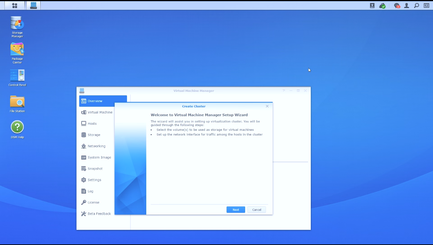Image resolution: width=433 pixels, height=245 pixels.
Task: Click the 'Create Cluster' dialog title
Action: tap(194, 106)
